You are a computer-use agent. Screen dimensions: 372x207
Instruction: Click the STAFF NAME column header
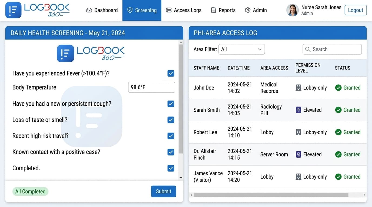[206, 68]
